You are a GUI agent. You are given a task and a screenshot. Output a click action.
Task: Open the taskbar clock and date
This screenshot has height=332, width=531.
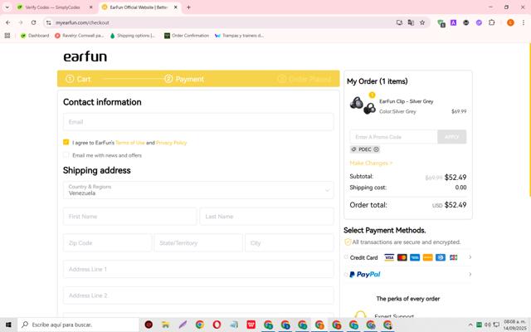point(514,325)
